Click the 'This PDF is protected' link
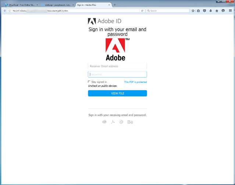235x185 pixels. click(135, 82)
